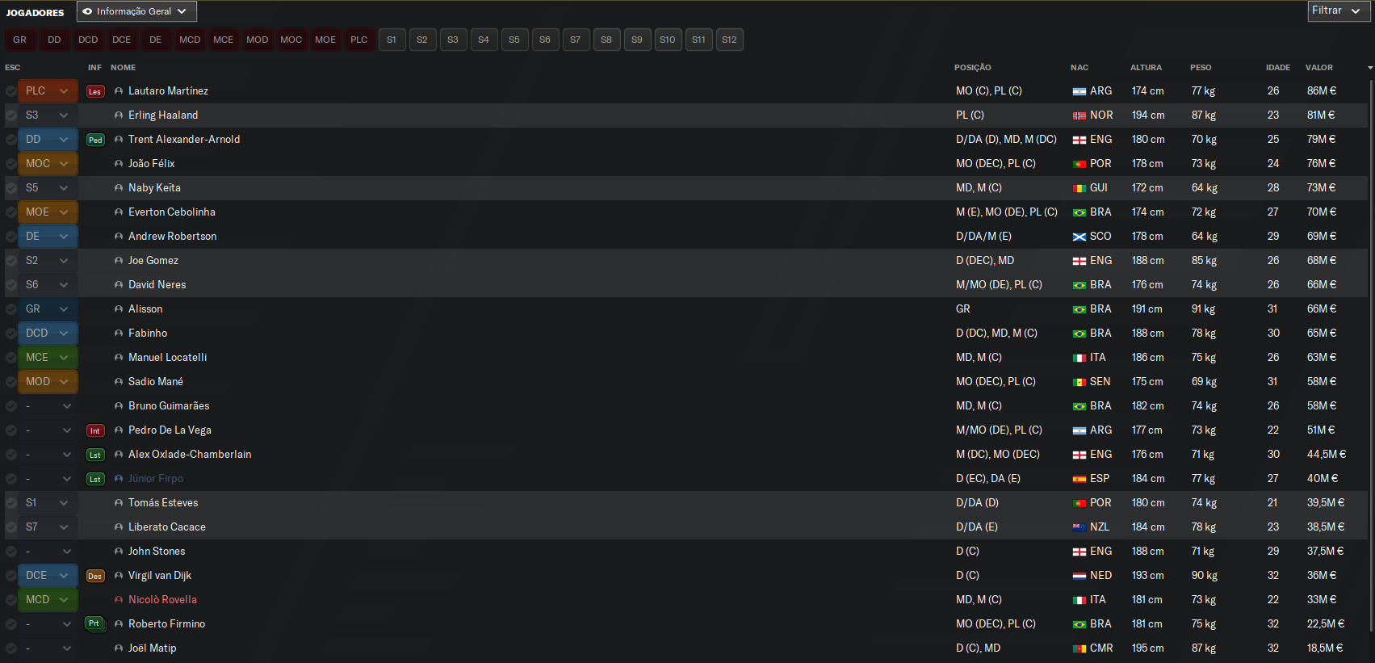Screen dimensions: 1375x663
Task: Toggle selection check for Tomás Esteves
Action: coord(10,503)
